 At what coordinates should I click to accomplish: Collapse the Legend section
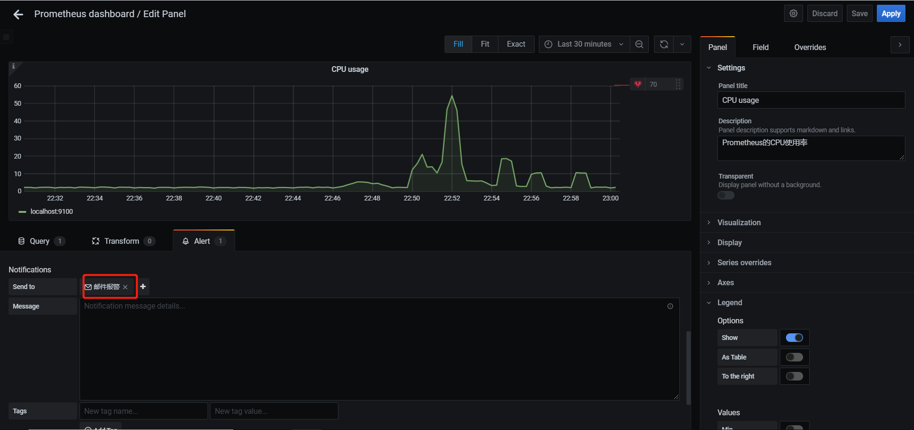(x=729, y=302)
